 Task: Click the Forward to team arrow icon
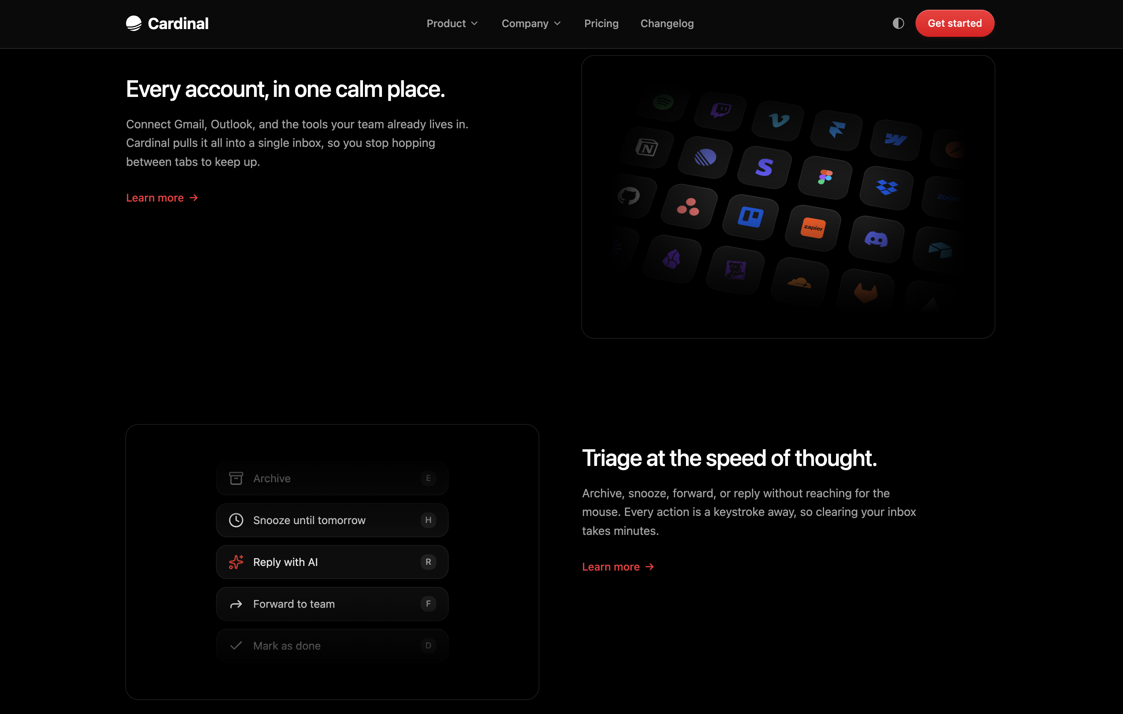(x=236, y=604)
